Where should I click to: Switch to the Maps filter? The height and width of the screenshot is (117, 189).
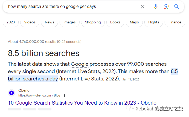[134, 23]
